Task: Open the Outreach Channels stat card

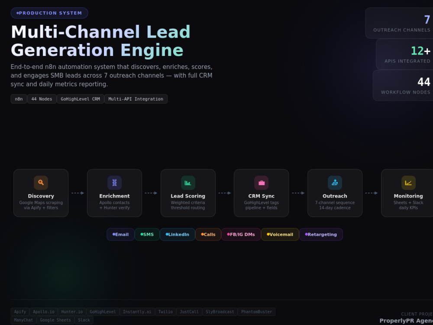Action: point(399,23)
